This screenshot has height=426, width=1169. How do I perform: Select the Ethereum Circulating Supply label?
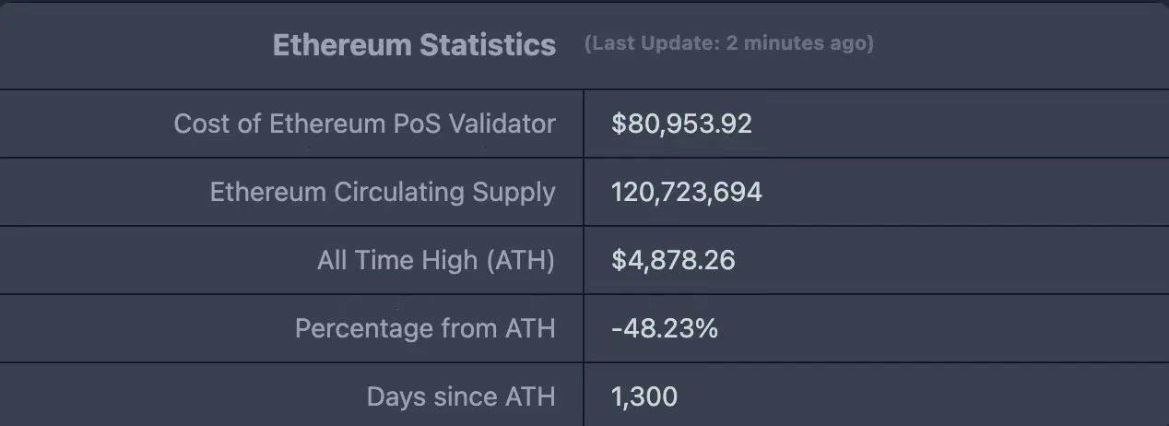(383, 192)
